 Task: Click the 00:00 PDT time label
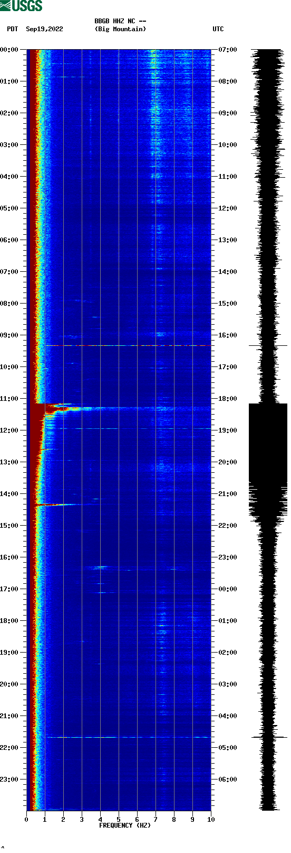9,50
